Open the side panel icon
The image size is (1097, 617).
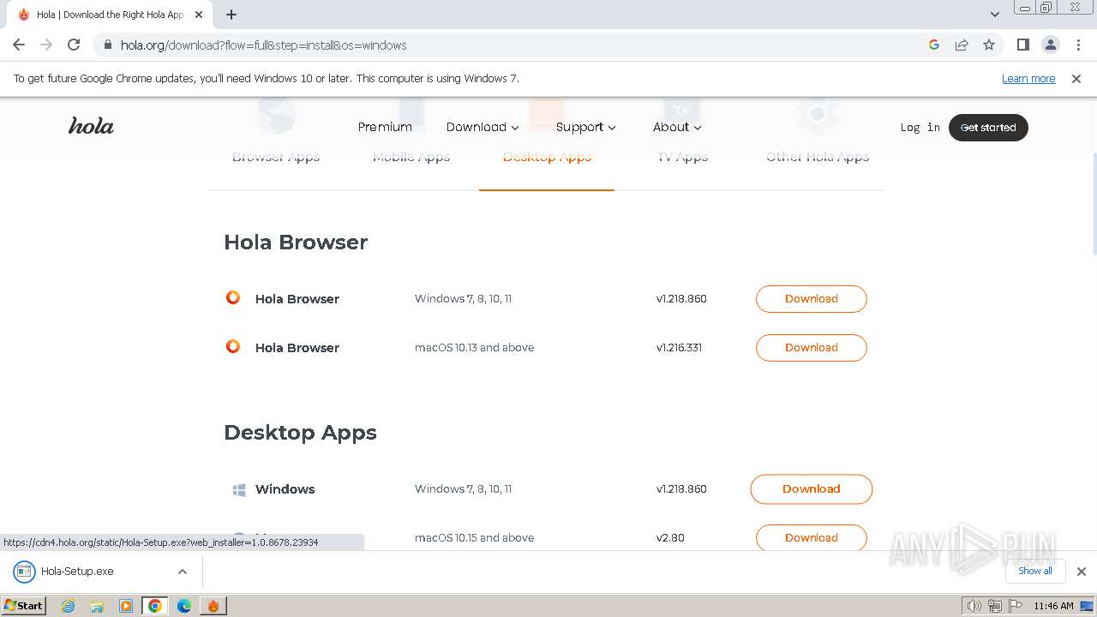1022,45
